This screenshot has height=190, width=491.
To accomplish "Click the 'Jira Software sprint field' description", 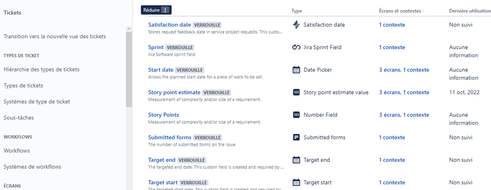I will click(x=172, y=54).
